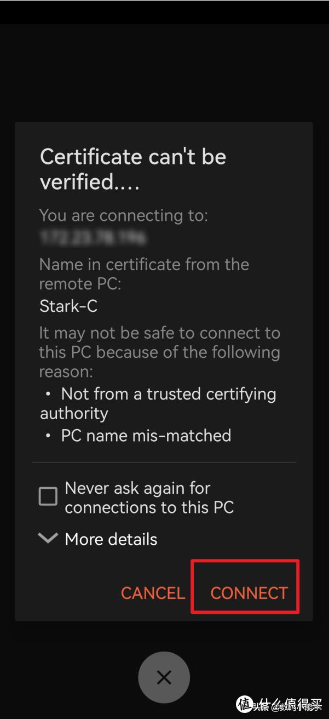Click the "It may not be safe" warning text
This screenshot has height=719, width=329.
(x=159, y=352)
